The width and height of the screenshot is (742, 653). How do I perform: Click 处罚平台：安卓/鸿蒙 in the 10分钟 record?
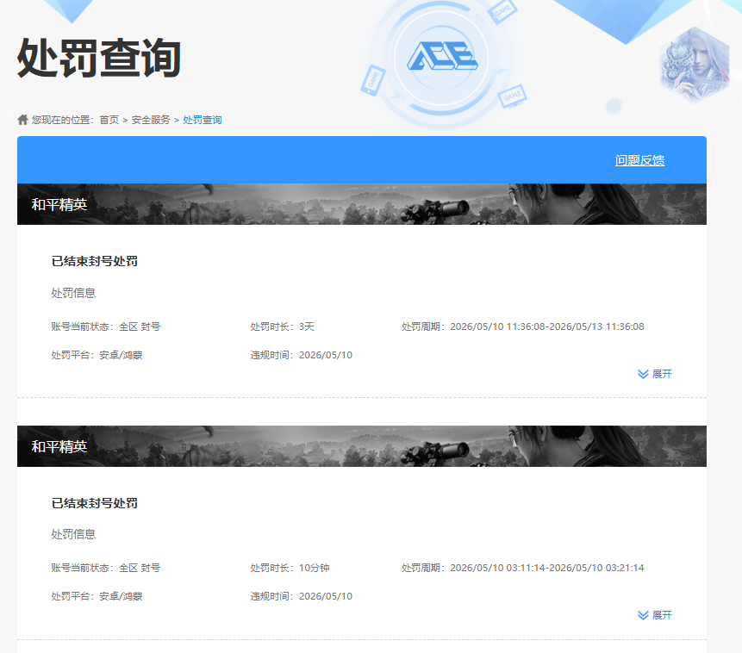pos(97,596)
